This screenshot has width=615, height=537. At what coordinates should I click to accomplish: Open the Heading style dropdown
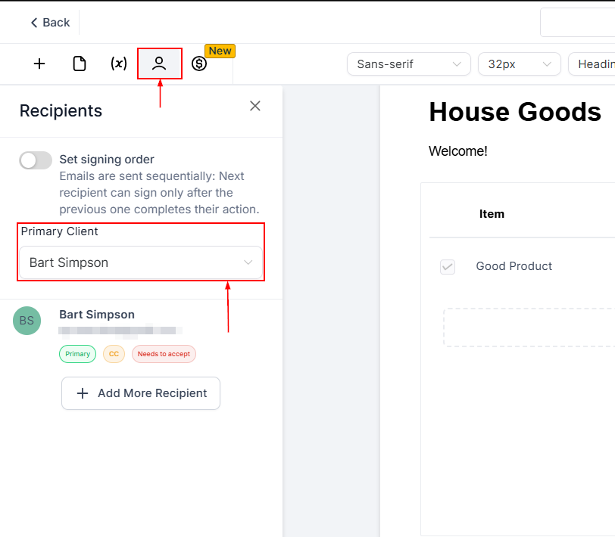coord(592,64)
